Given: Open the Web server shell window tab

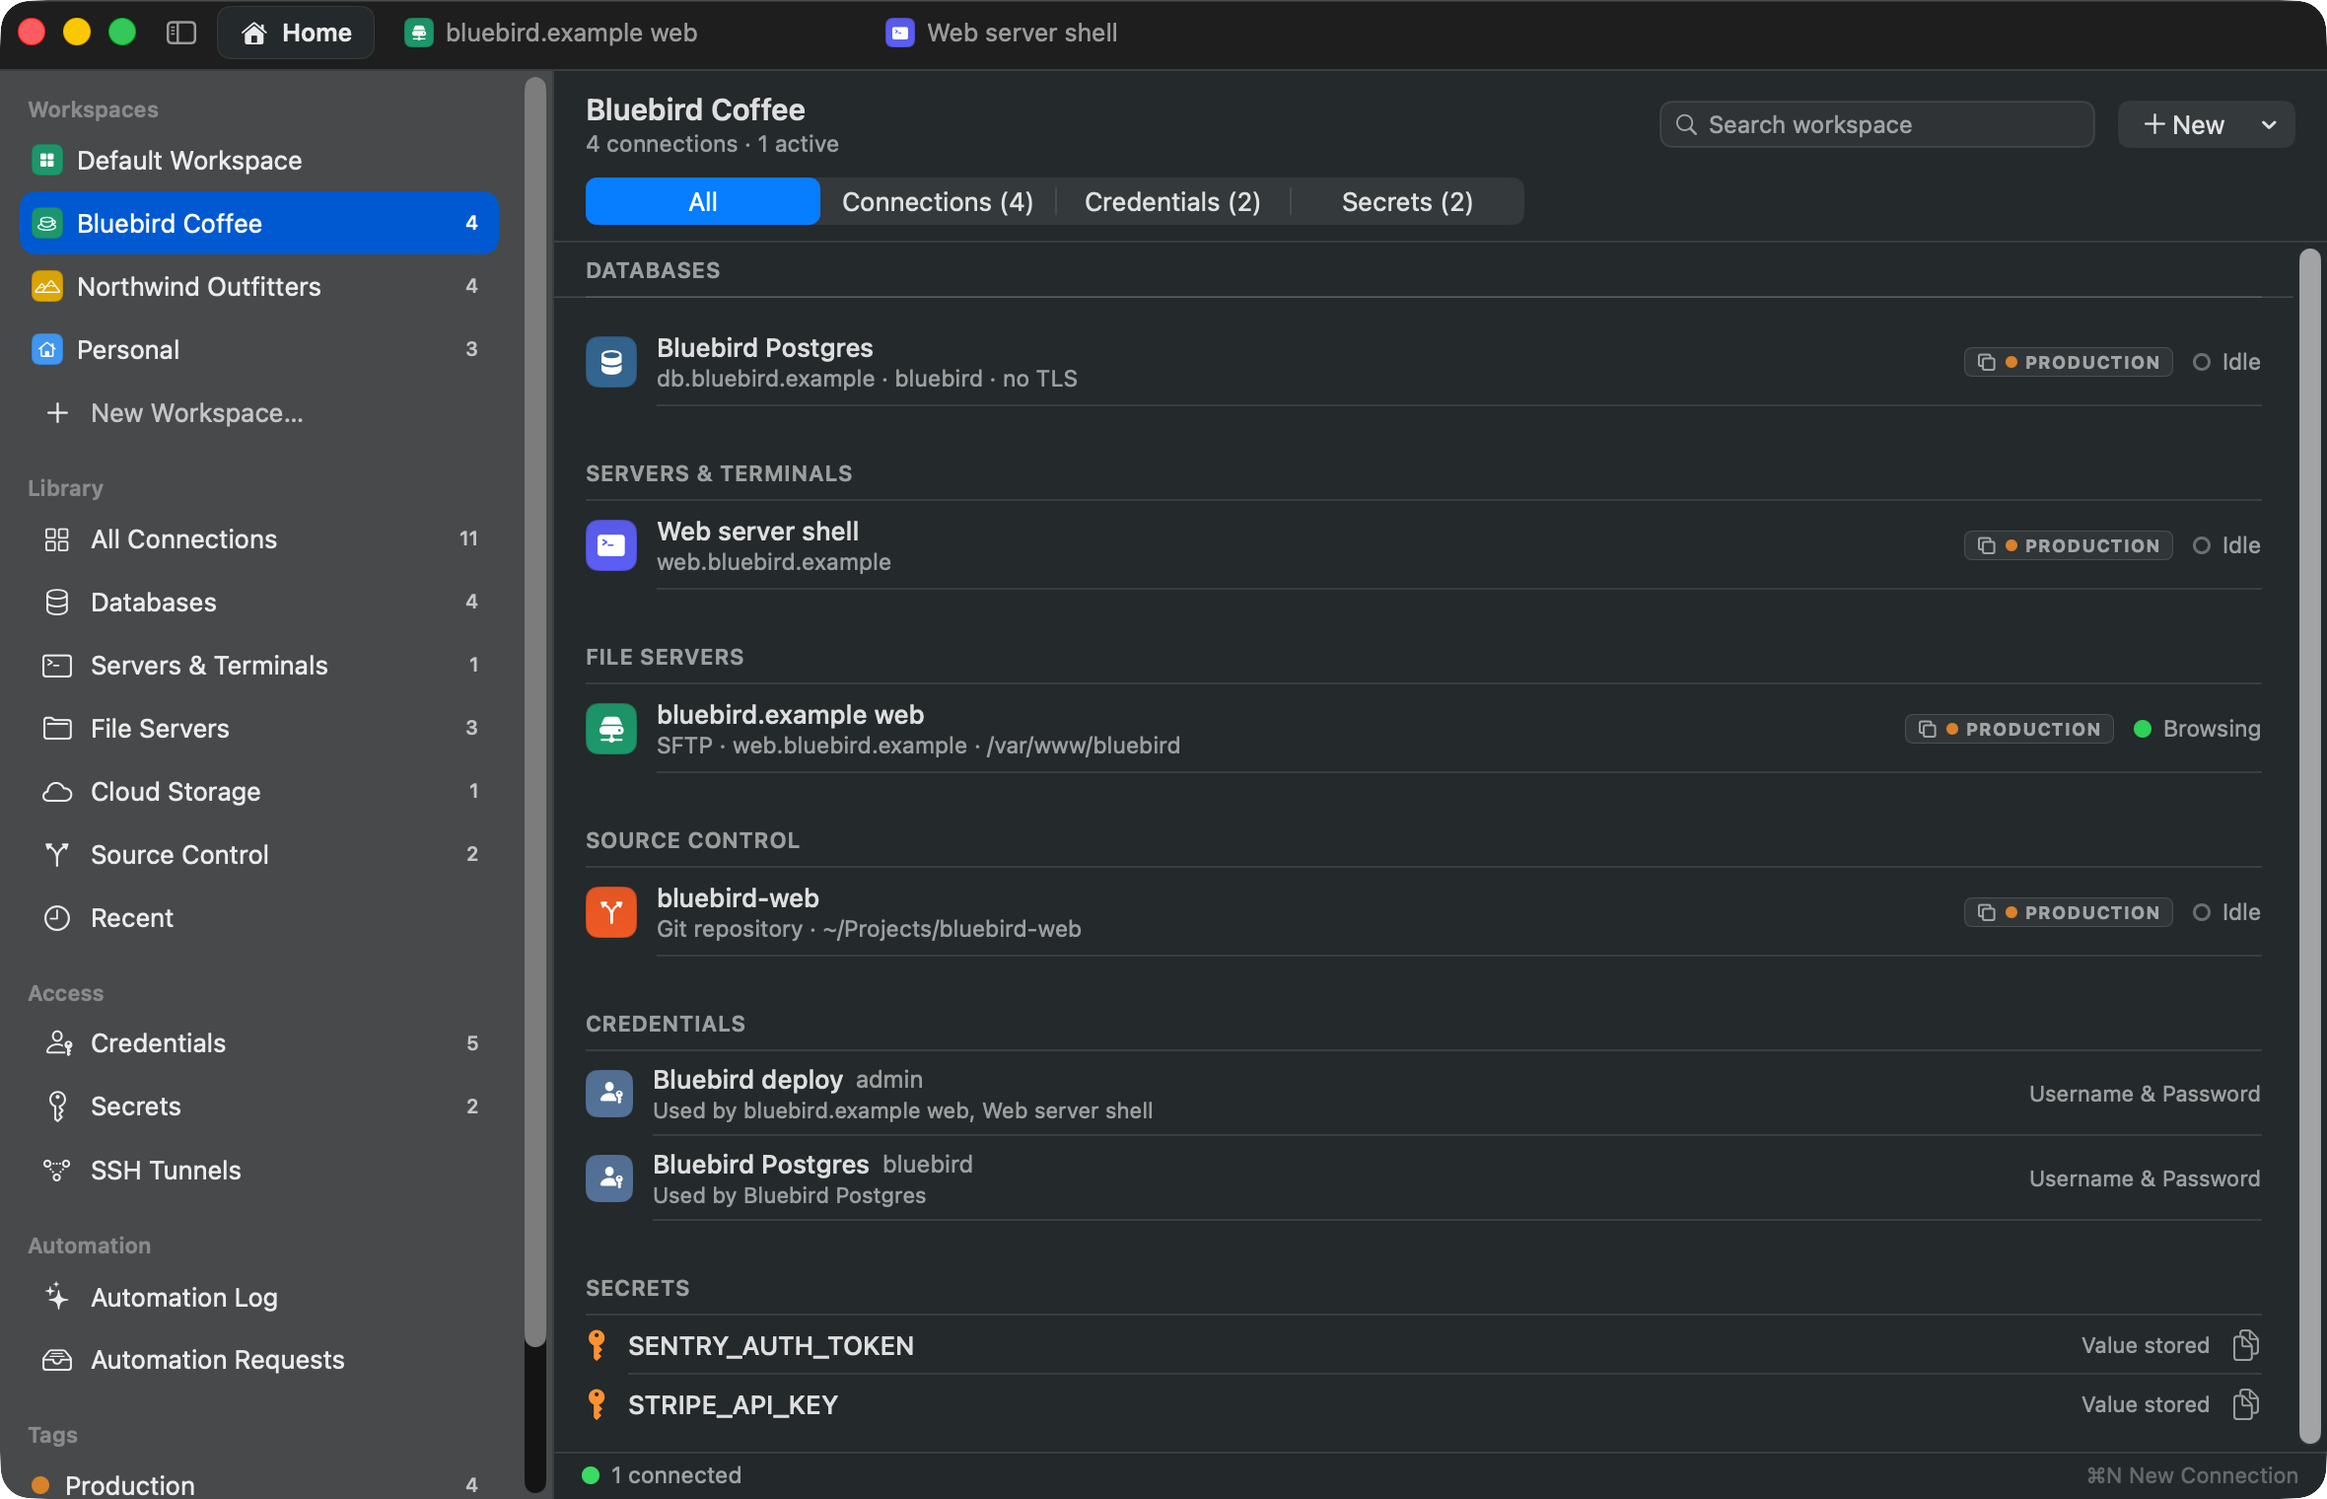Looking at the screenshot, I should [x=1002, y=33].
